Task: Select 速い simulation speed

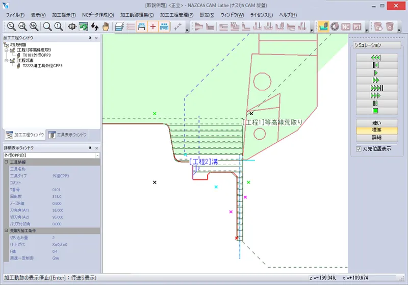Action: pos(376,123)
